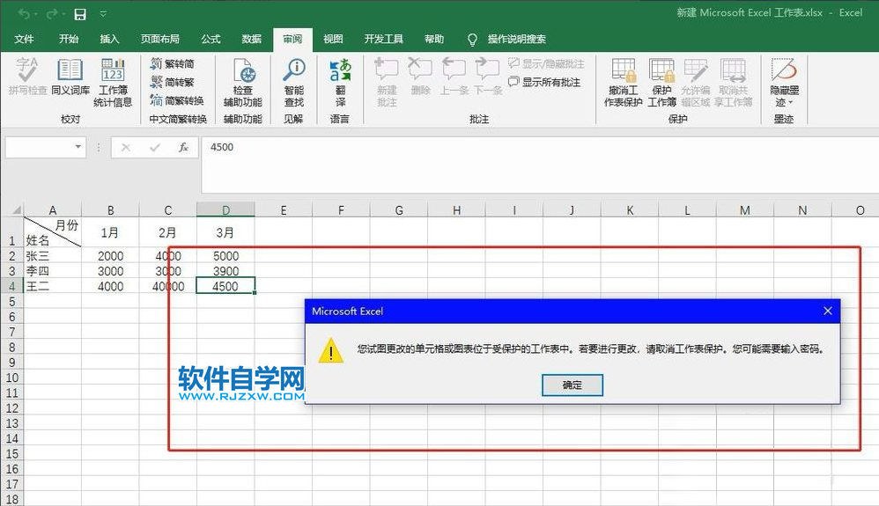Select cell with value 3900
The image size is (879, 506).
225,271
